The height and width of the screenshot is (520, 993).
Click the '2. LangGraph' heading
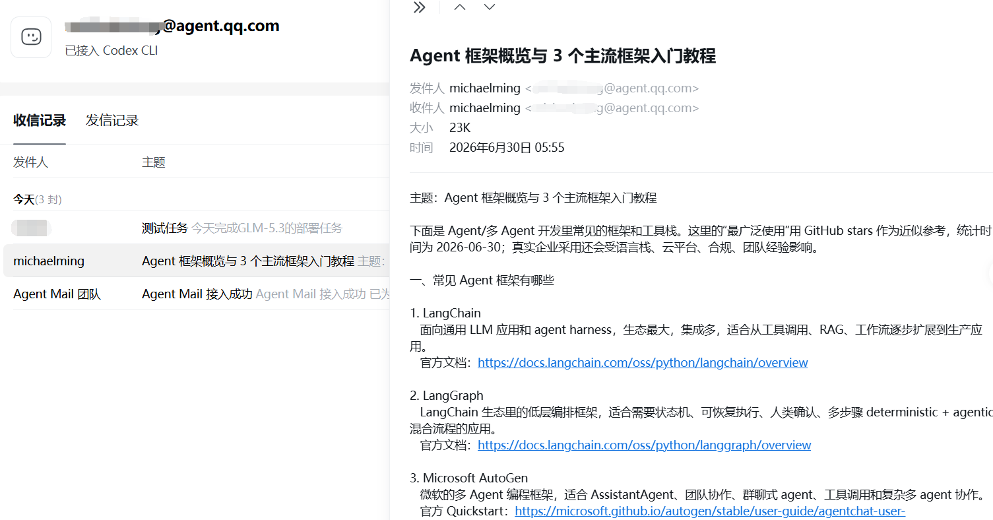tap(447, 396)
